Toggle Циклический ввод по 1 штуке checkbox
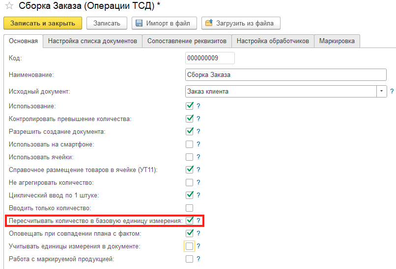This screenshot has width=396, height=269. [x=190, y=195]
